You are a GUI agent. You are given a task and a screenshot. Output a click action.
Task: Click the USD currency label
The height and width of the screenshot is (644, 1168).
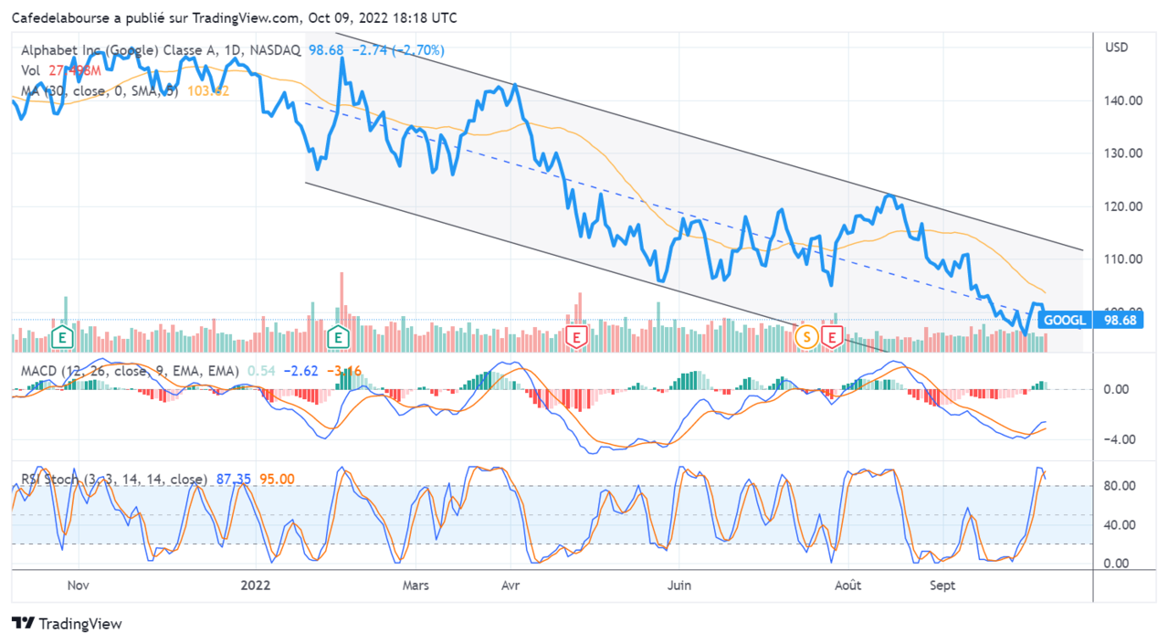pyautogui.click(x=1117, y=47)
